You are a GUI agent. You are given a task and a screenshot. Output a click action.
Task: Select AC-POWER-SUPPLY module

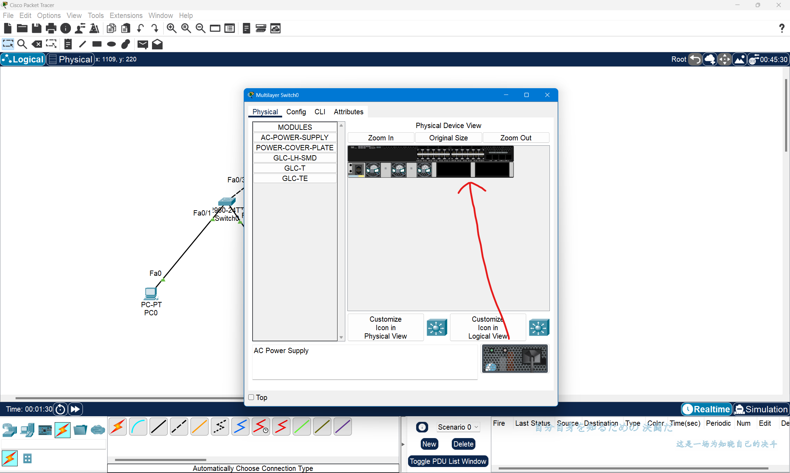(295, 138)
